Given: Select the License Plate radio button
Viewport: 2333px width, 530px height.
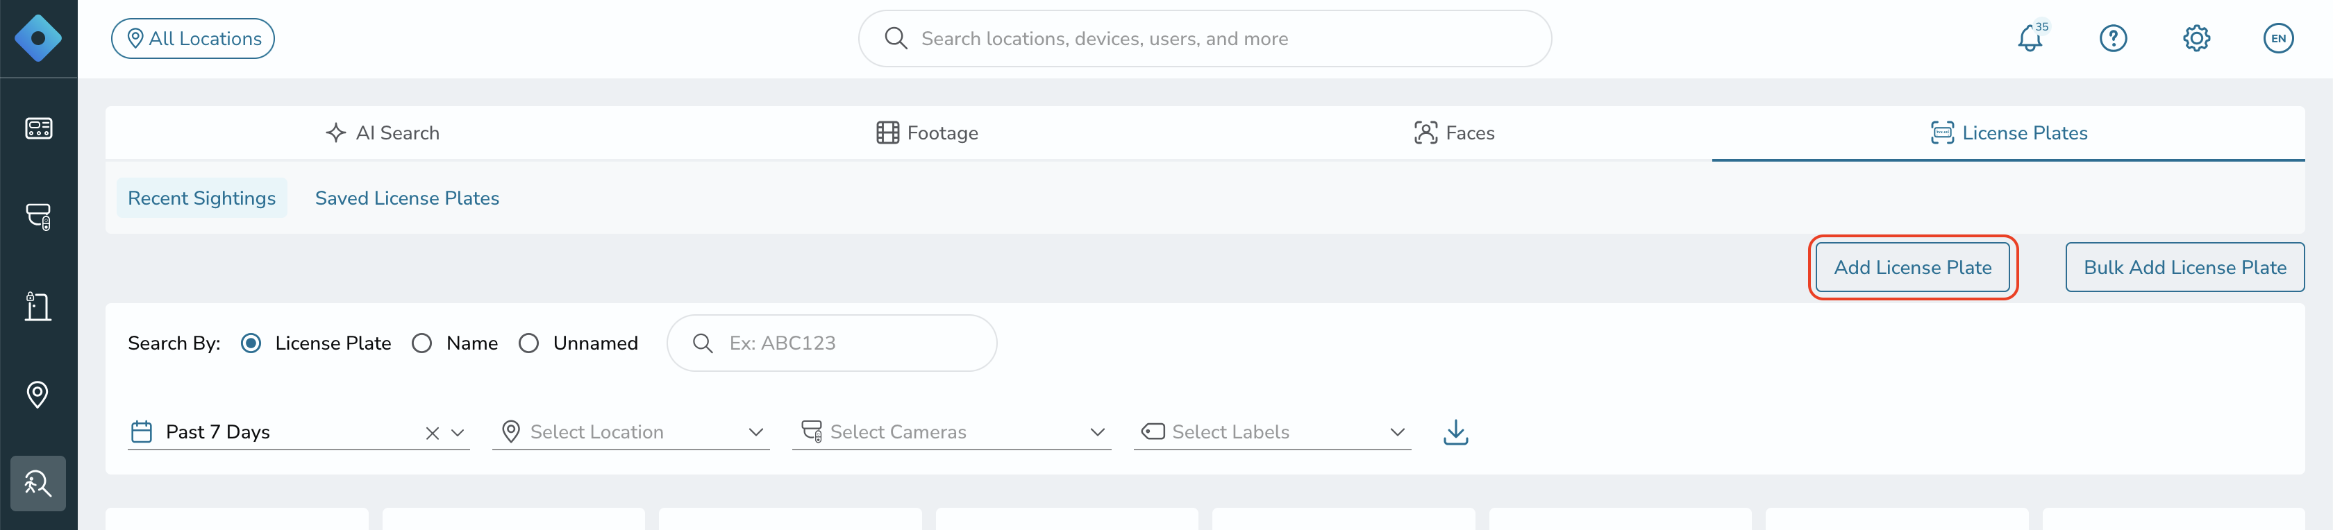Looking at the screenshot, I should 251,343.
